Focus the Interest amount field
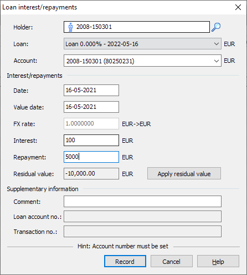The width and height of the screenshot is (247, 275). click(91, 141)
